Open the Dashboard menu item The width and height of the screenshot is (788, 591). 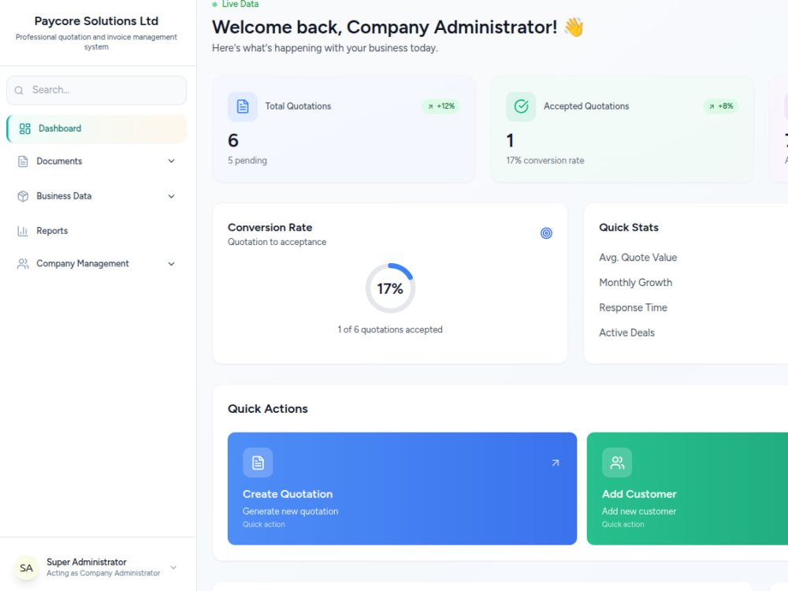click(96, 128)
